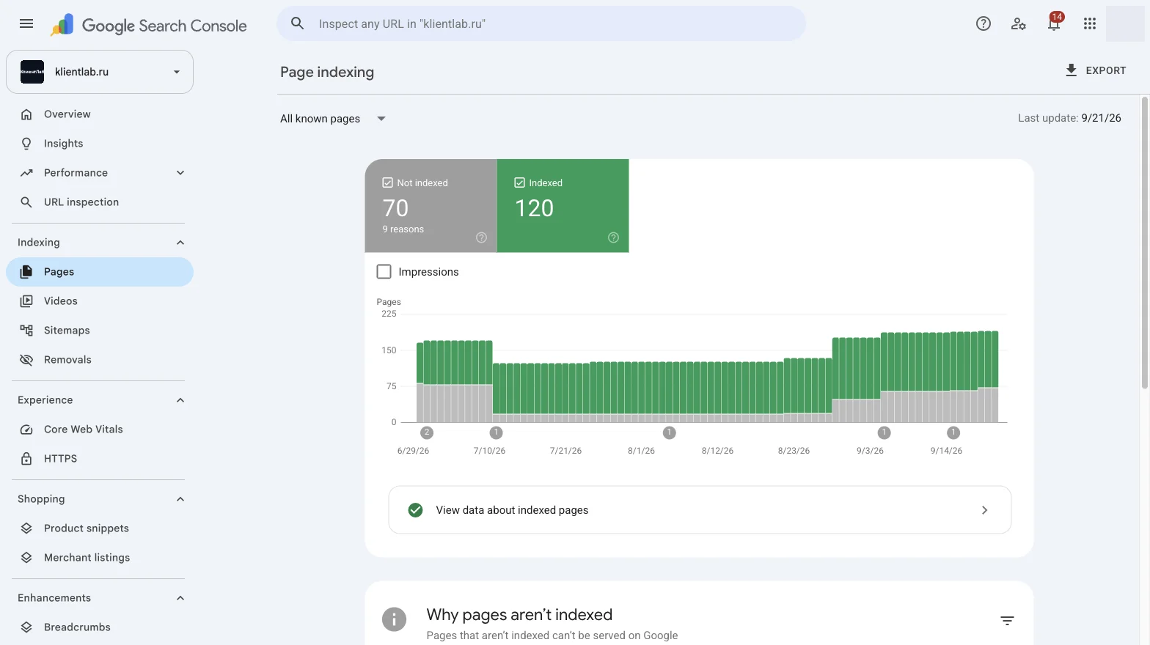
Task: Click help icon on Indexed card
Action: (x=613, y=237)
